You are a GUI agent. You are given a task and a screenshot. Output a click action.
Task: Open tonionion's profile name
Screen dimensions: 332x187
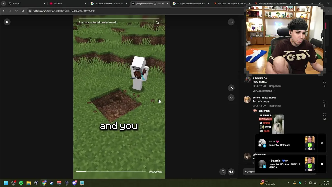[264, 111]
